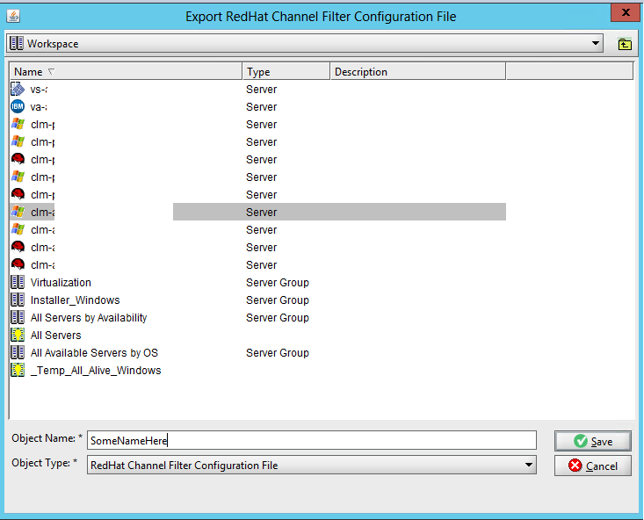
Task: Click the Virtualization server group icon
Action: [18, 283]
